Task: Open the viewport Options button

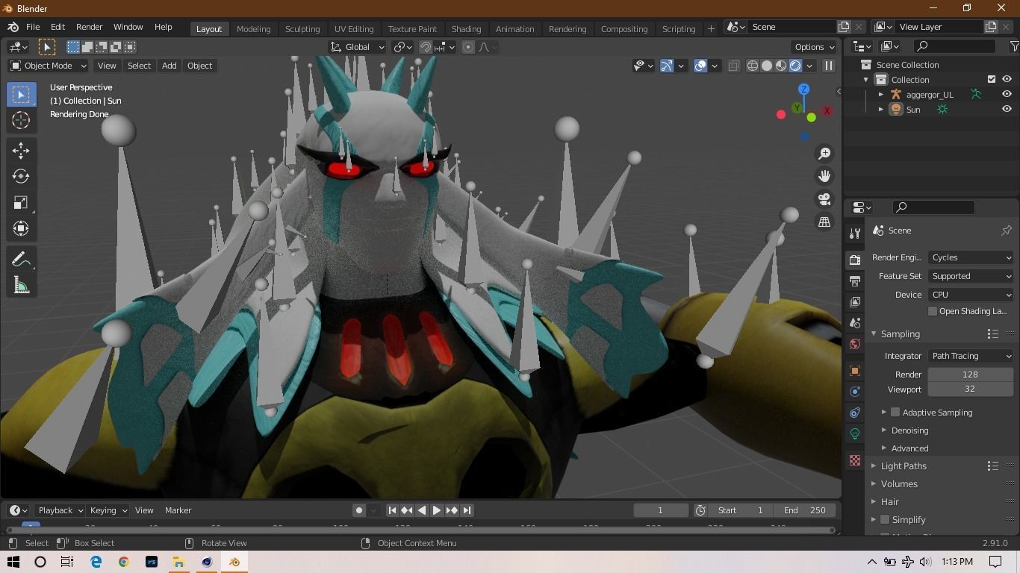Action: 815,47
